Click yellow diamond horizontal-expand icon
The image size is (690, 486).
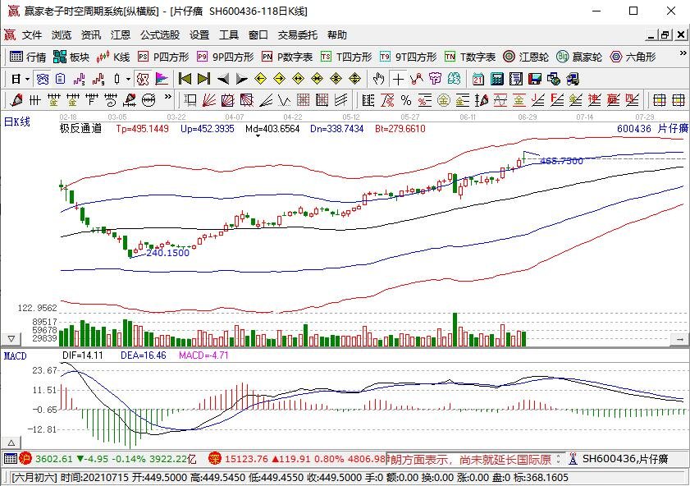pyautogui.click(x=299, y=80)
